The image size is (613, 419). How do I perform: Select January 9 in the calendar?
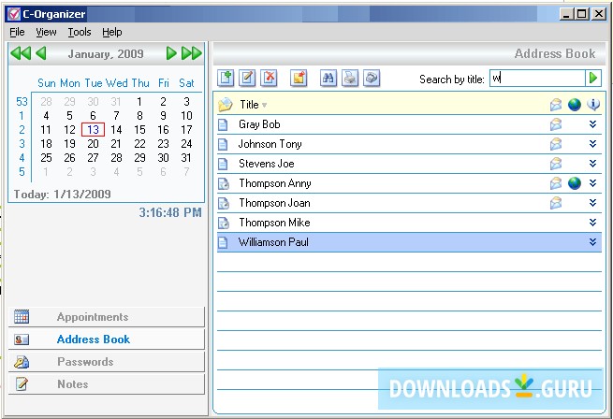[x=163, y=116]
